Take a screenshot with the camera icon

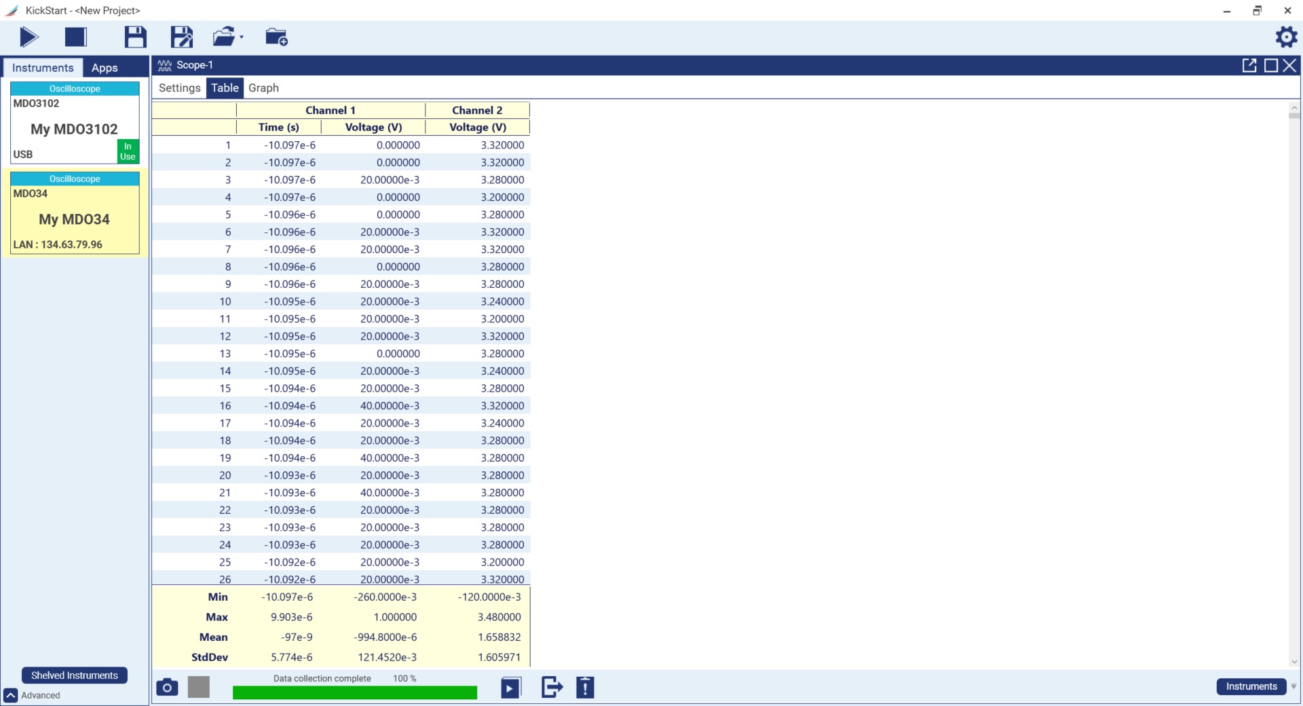(x=167, y=688)
